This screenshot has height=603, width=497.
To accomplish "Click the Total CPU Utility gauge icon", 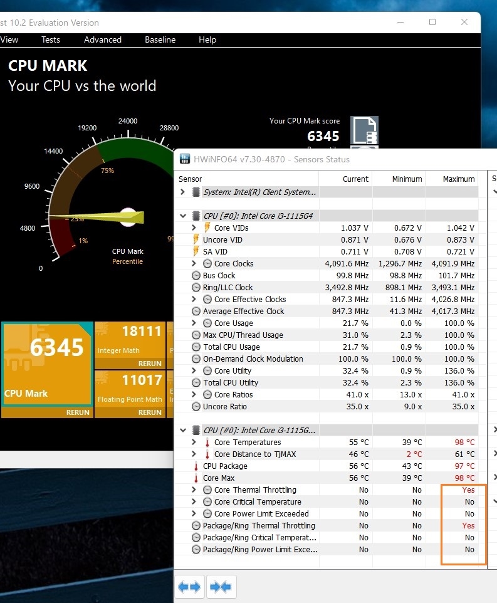I will pyautogui.click(x=196, y=382).
